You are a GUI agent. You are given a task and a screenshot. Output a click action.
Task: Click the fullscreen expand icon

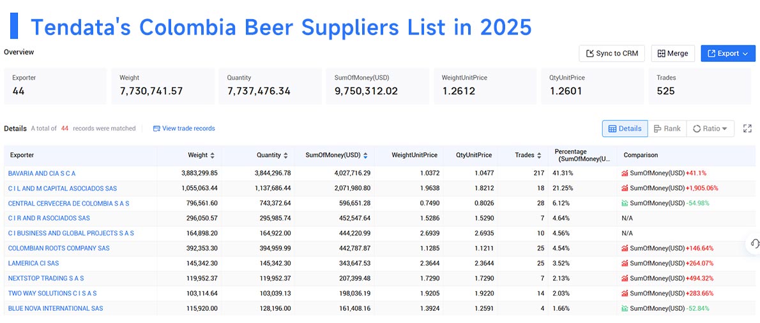(747, 129)
